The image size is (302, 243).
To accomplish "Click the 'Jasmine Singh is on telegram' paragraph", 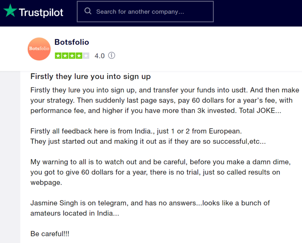I will click(x=150, y=208).
